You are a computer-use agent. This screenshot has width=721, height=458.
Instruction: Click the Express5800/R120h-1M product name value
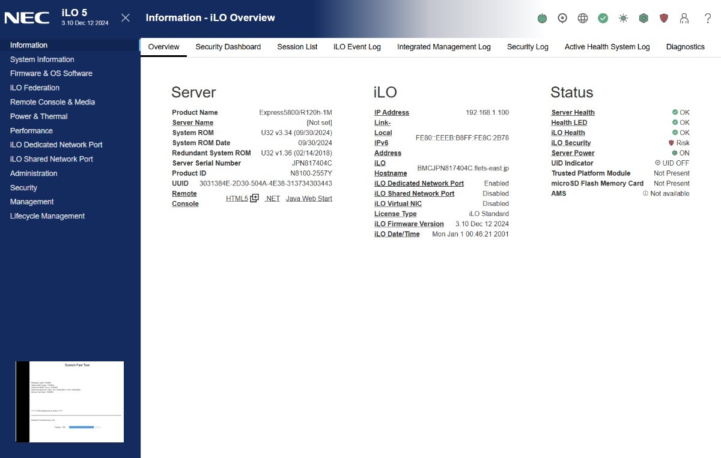[x=296, y=112]
